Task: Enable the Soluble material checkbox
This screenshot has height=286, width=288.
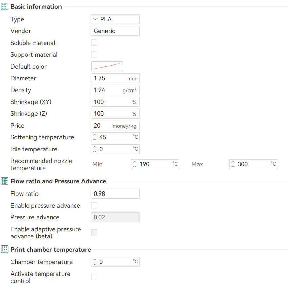Action: 94,43
